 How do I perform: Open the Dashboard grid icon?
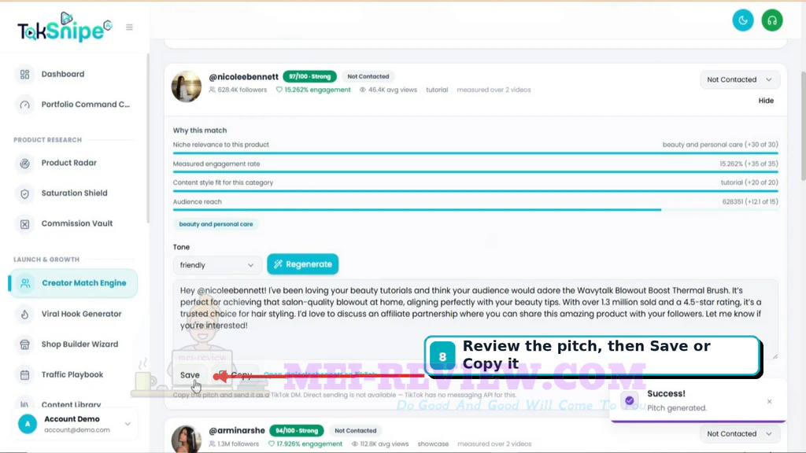24,75
